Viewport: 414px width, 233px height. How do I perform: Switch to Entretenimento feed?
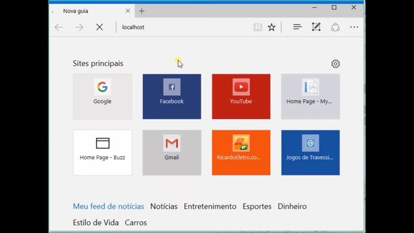(210, 206)
